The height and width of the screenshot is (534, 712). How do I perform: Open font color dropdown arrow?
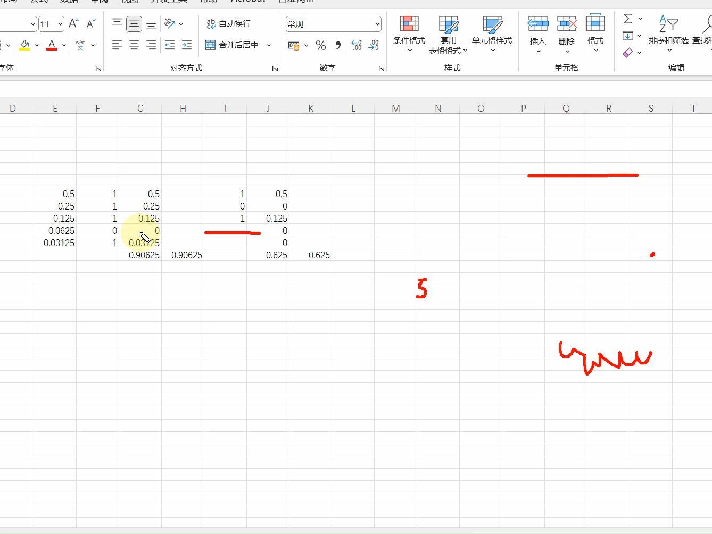point(64,46)
